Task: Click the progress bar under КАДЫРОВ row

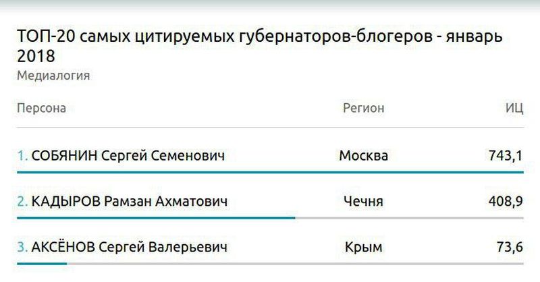Action: click(x=155, y=218)
